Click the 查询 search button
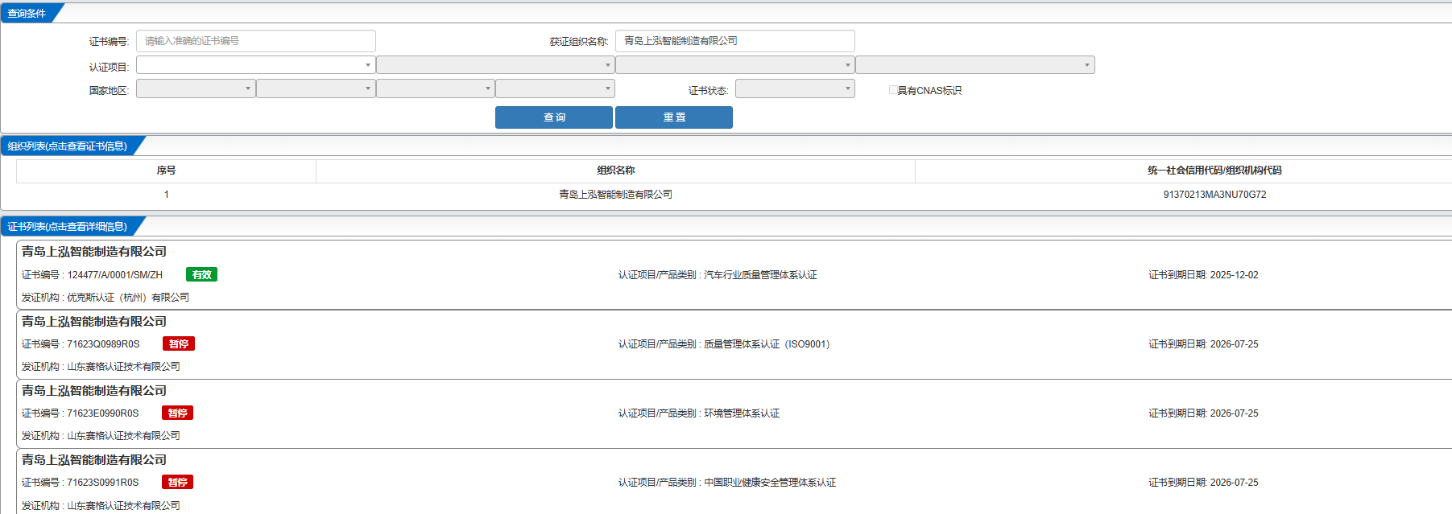 coord(554,117)
